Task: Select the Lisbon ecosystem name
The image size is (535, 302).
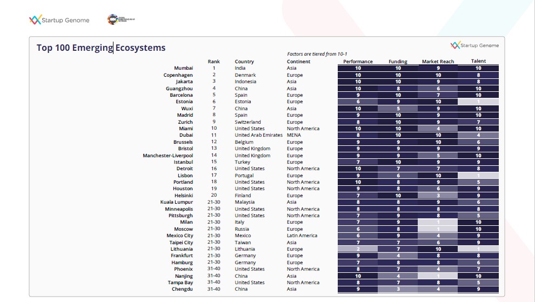Action: click(185, 176)
